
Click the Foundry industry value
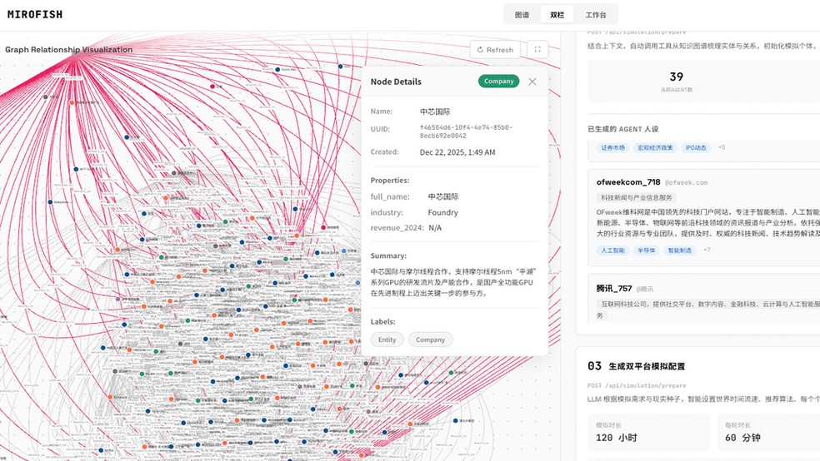[443, 212]
